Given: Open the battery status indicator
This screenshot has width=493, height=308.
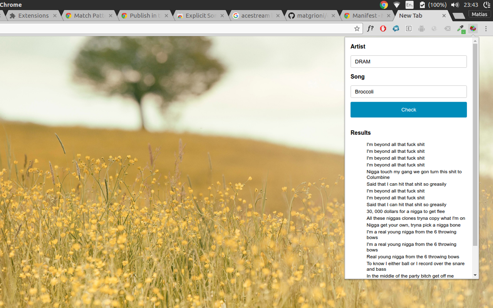Looking at the screenshot, I should [433, 5].
